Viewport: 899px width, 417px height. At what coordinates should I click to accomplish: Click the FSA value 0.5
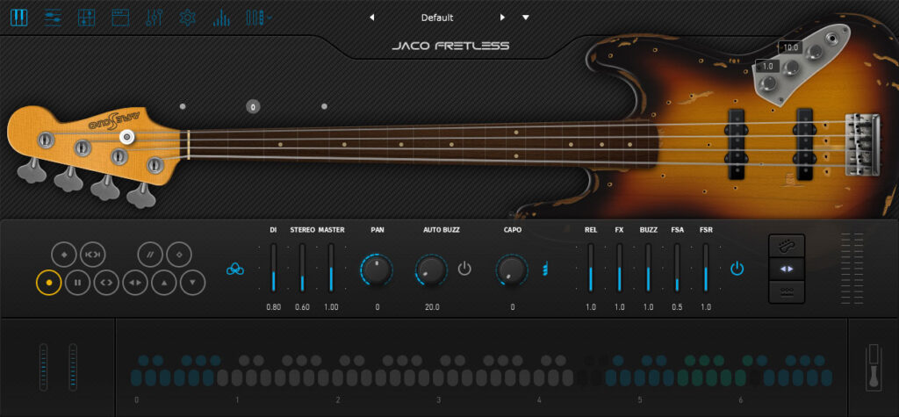click(x=677, y=307)
